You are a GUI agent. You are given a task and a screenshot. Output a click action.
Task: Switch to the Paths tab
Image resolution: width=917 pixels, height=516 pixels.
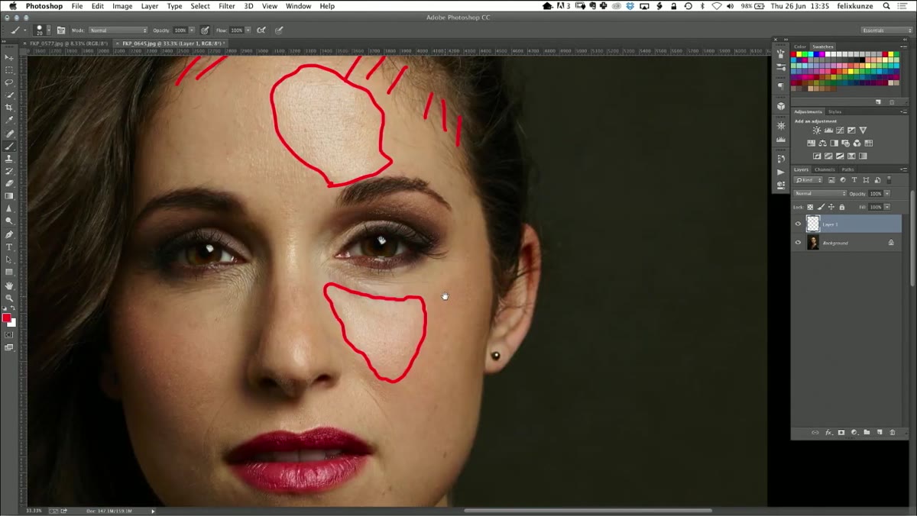848,169
